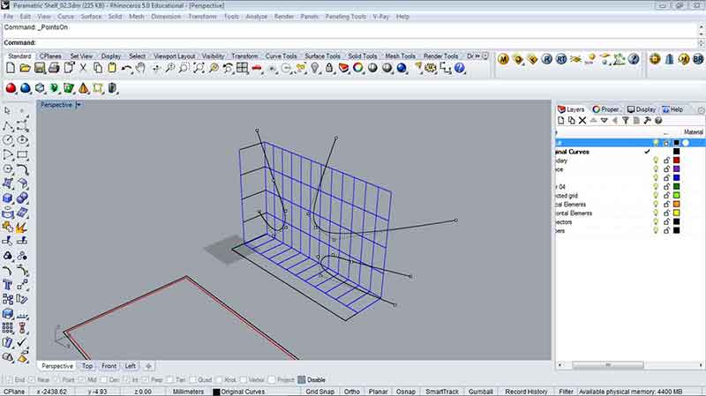706x396 pixels.
Task: Hide the 'cted grid' layer via its bulb
Action: (x=656, y=195)
